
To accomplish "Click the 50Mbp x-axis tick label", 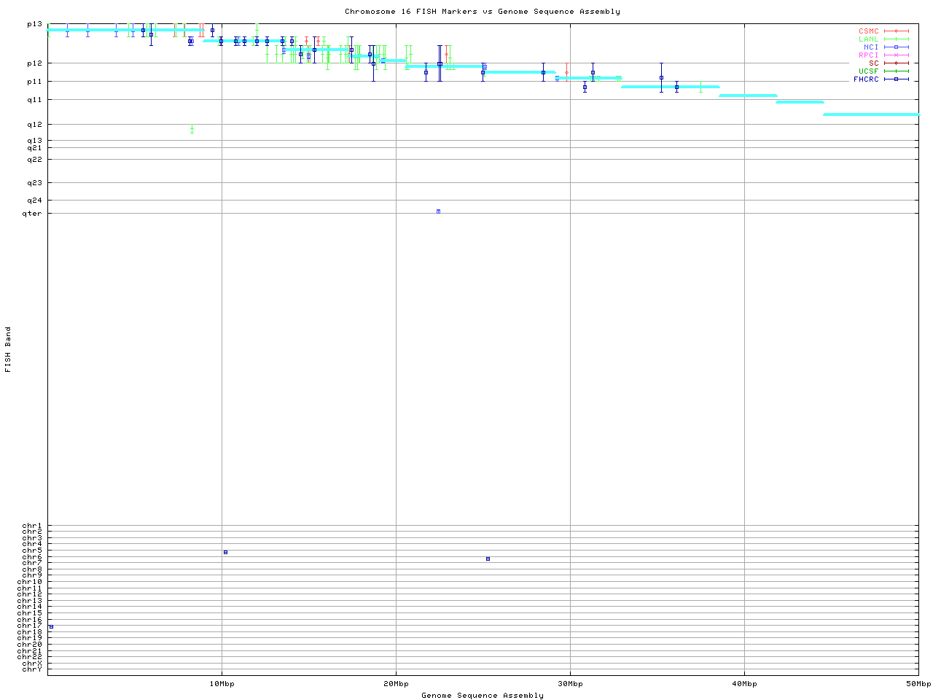I will click(918, 684).
